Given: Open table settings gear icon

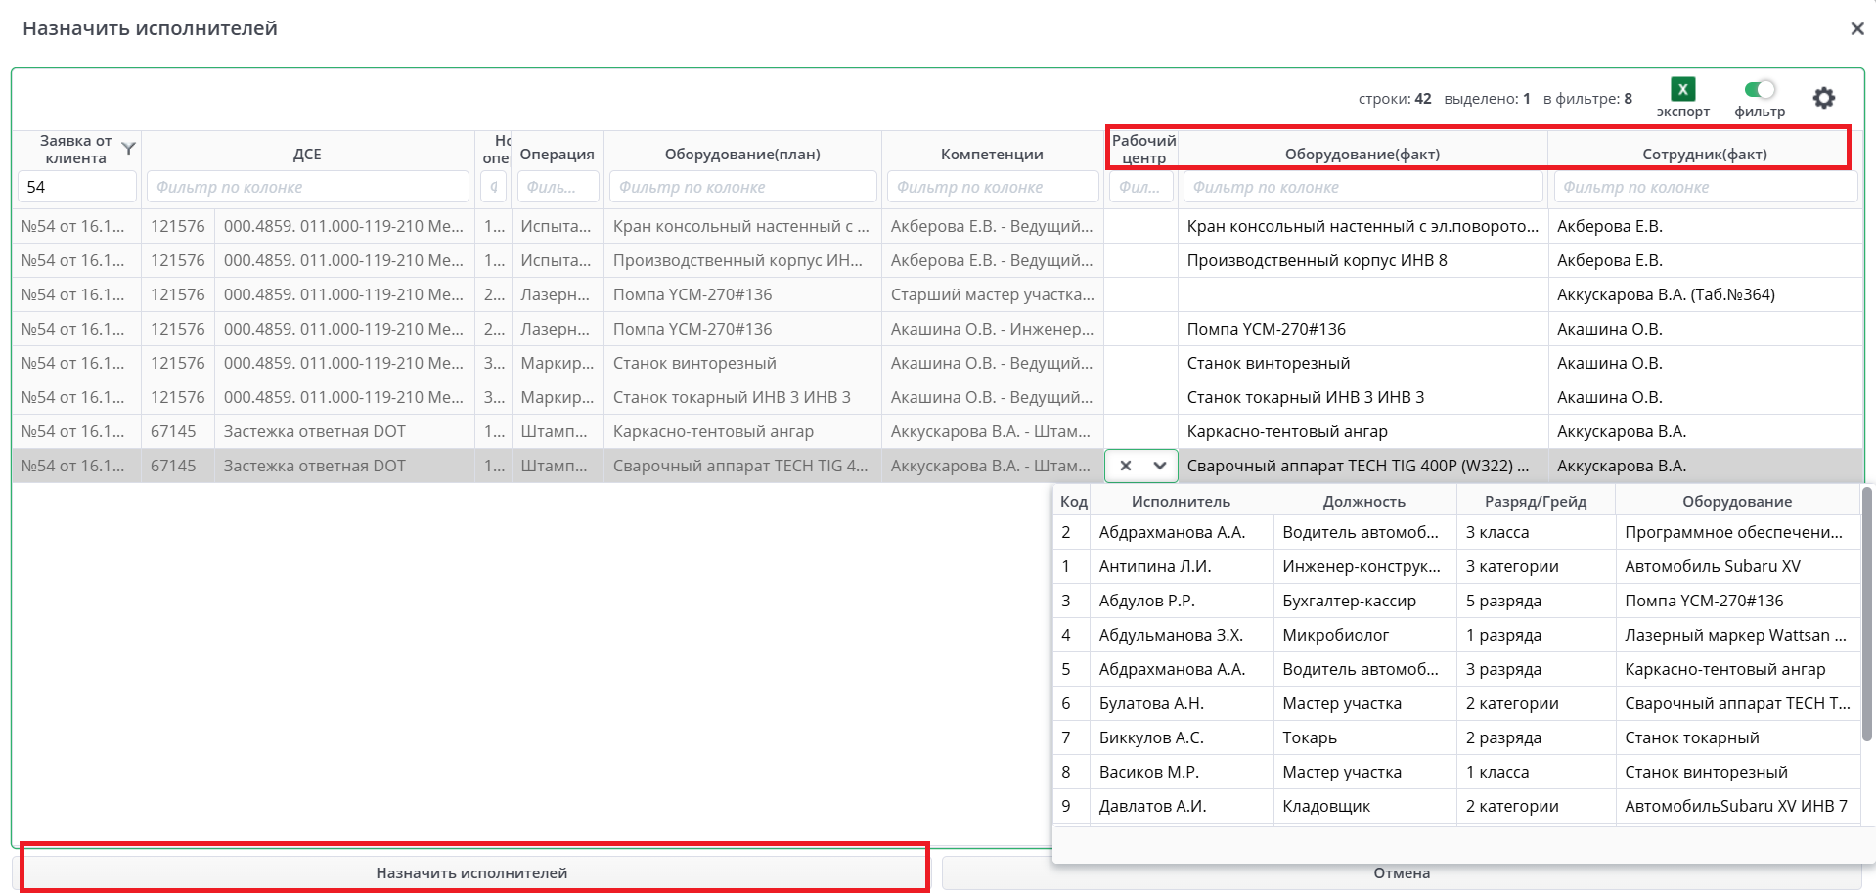Looking at the screenshot, I should tap(1823, 98).
